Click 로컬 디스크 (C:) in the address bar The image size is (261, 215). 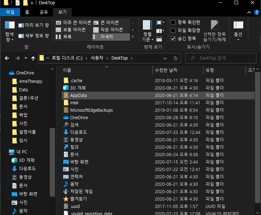click(x=67, y=58)
